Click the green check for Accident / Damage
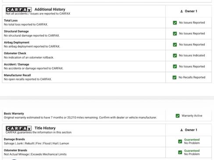The height and width of the screenshot is (160, 214). 175,66
